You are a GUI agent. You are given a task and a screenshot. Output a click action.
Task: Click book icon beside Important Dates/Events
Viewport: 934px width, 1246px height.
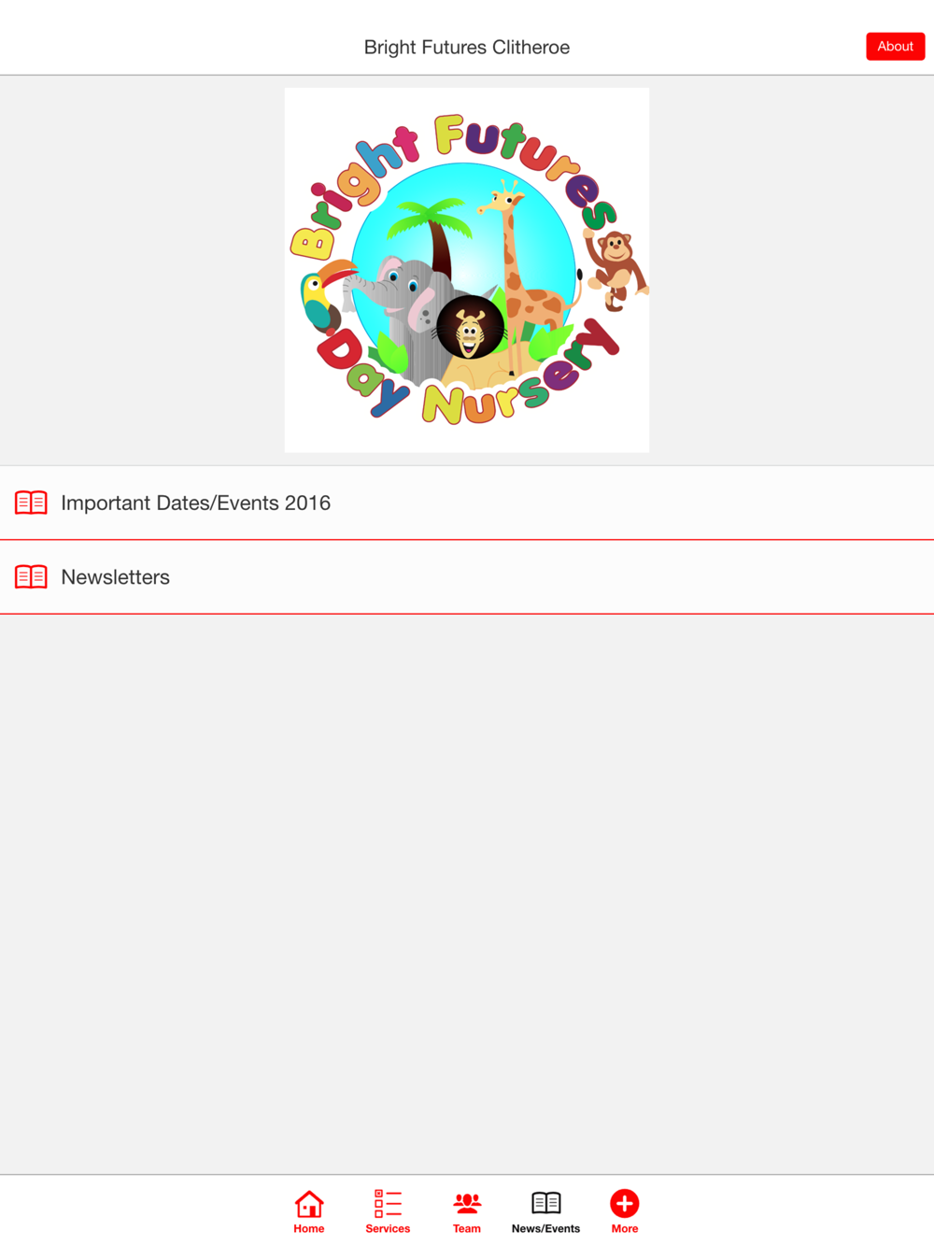[31, 503]
